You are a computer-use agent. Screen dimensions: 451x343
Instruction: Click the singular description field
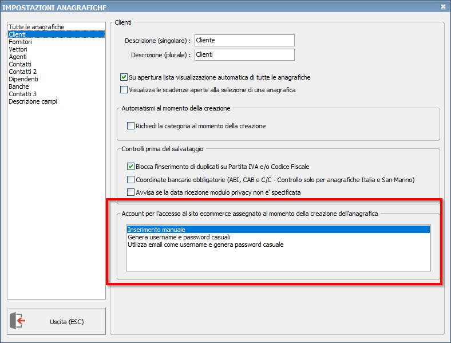tap(244, 41)
